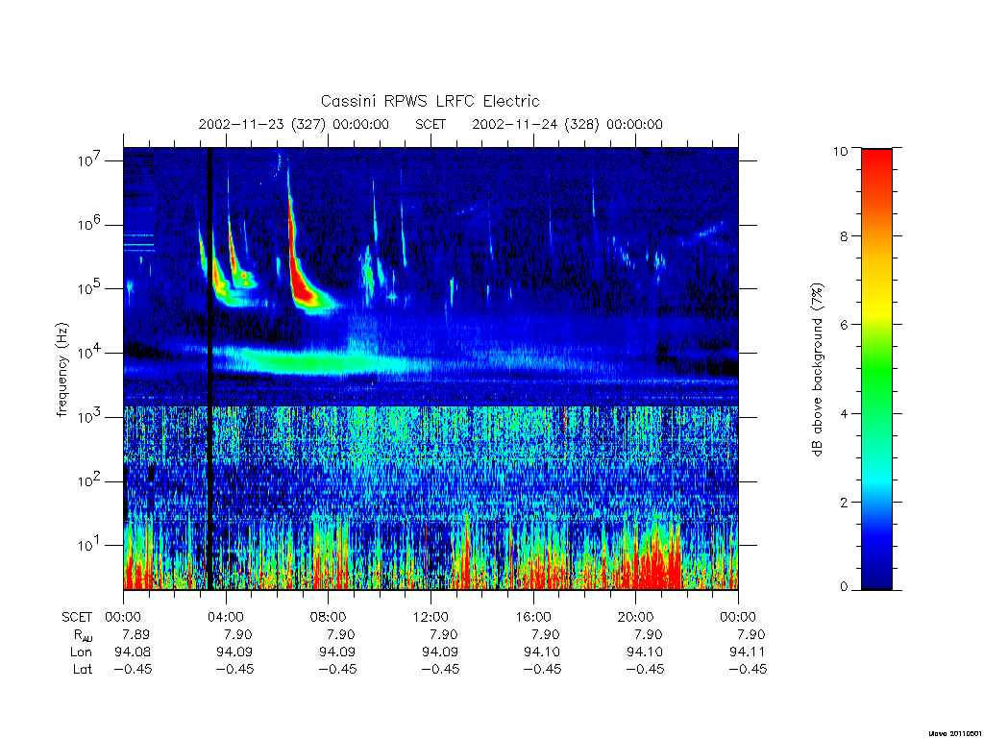
Task: Click the '94.10' longitude under 16:00
Action: coord(542,652)
